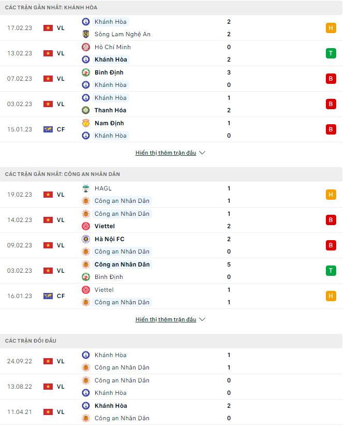Select the 'Các trận đối đầu' section header
The height and width of the screenshot is (428, 345).
coord(31,341)
